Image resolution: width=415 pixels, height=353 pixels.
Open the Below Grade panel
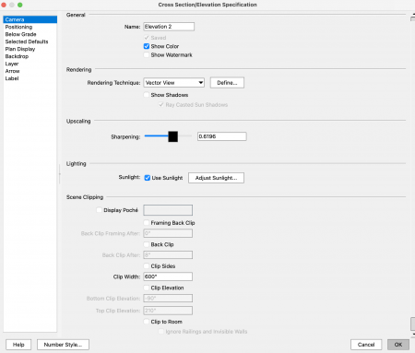(20, 34)
